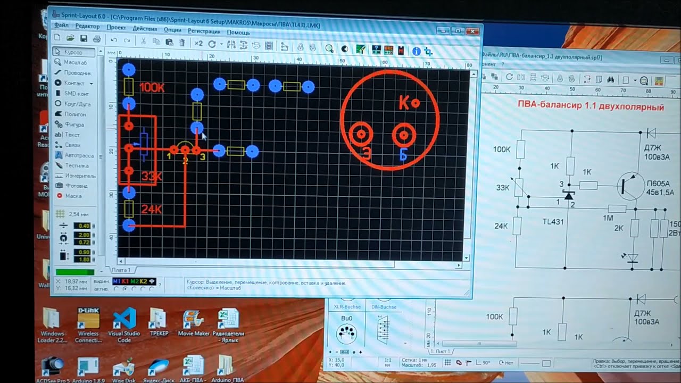Select the Автотрасса autoroute tool
This screenshot has height=383, width=681.
[74, 155]
